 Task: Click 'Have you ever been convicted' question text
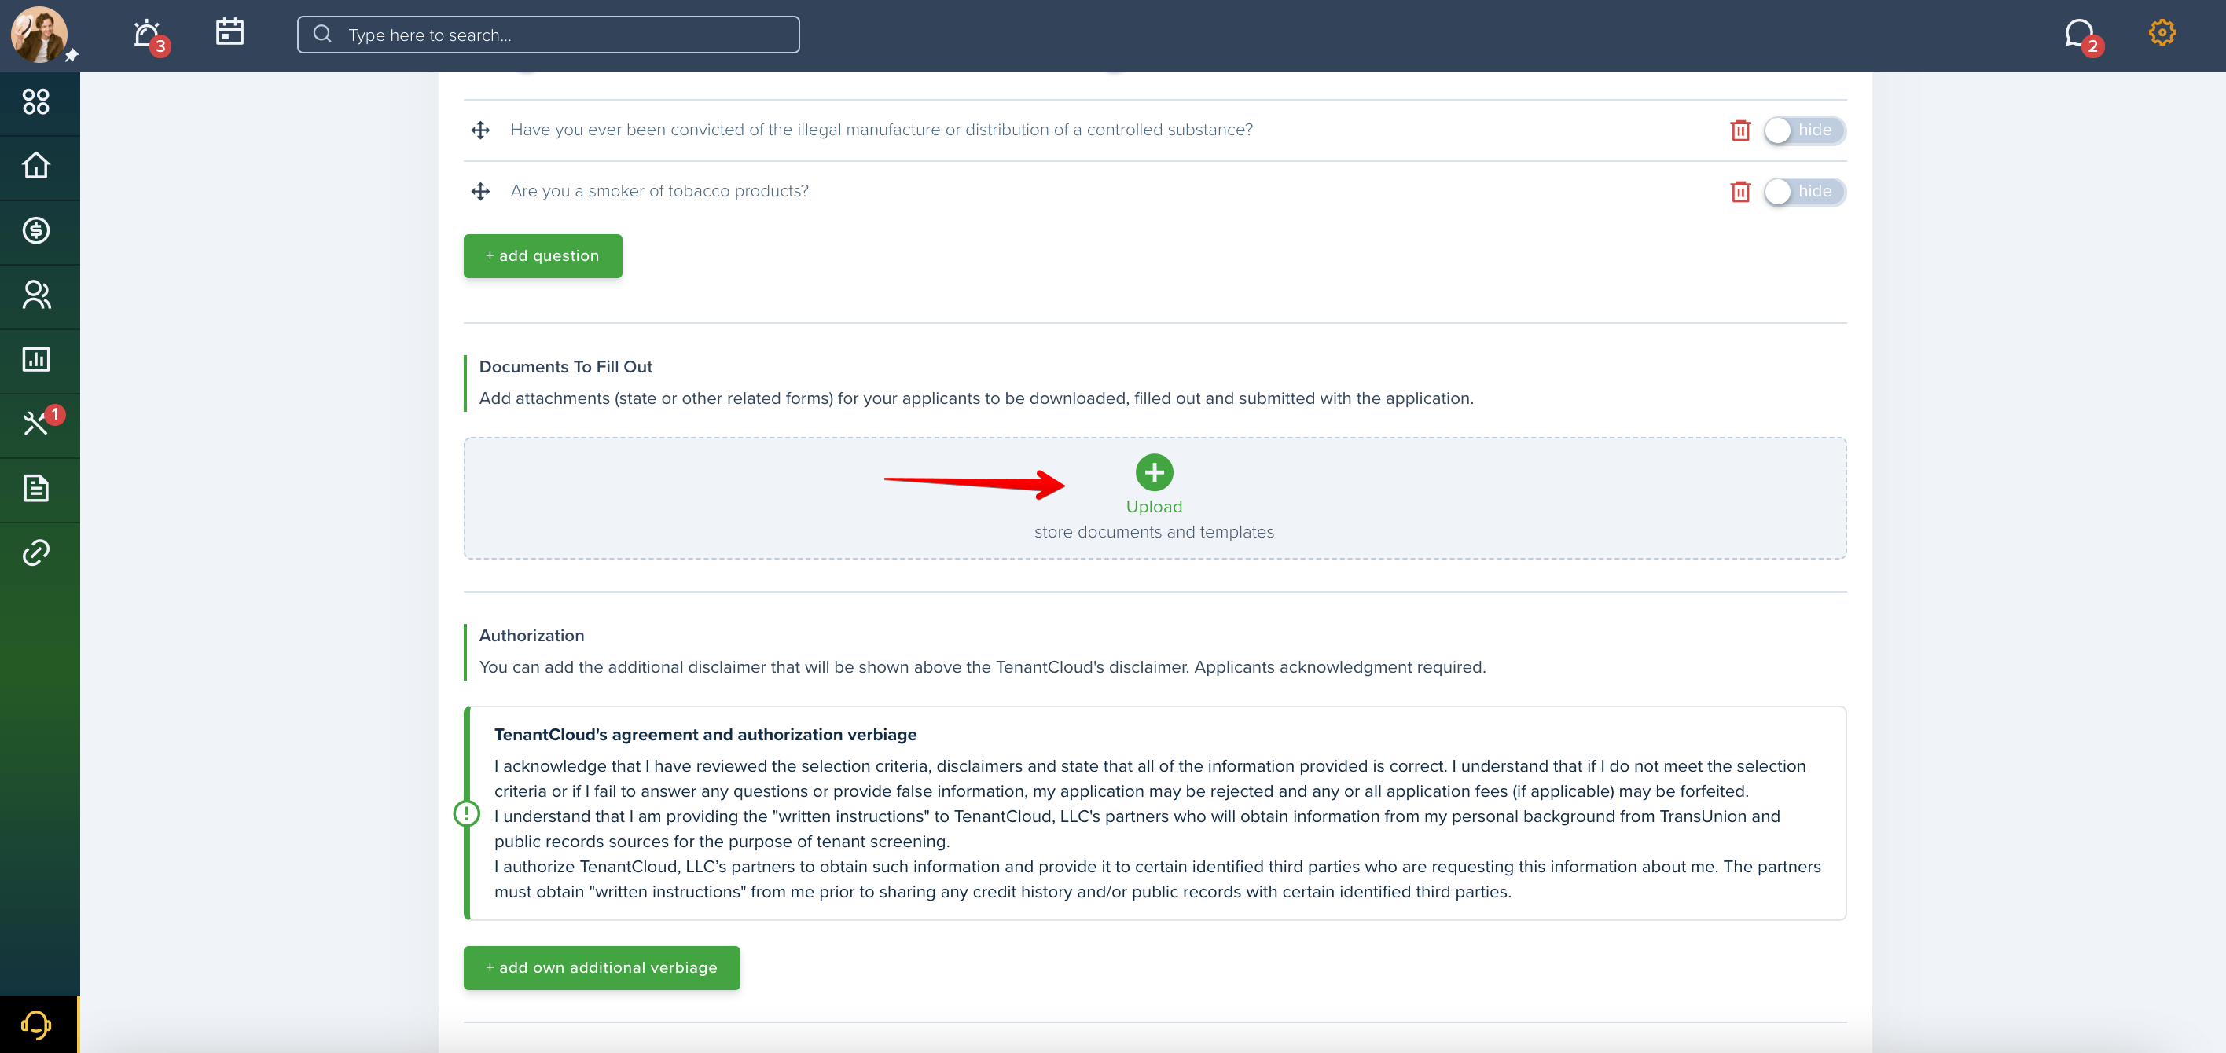point(881,130)
